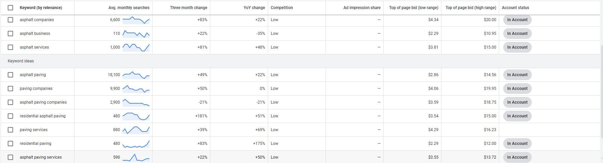Click Top of page bid (high range) header
603x163 pixels.
471,8
